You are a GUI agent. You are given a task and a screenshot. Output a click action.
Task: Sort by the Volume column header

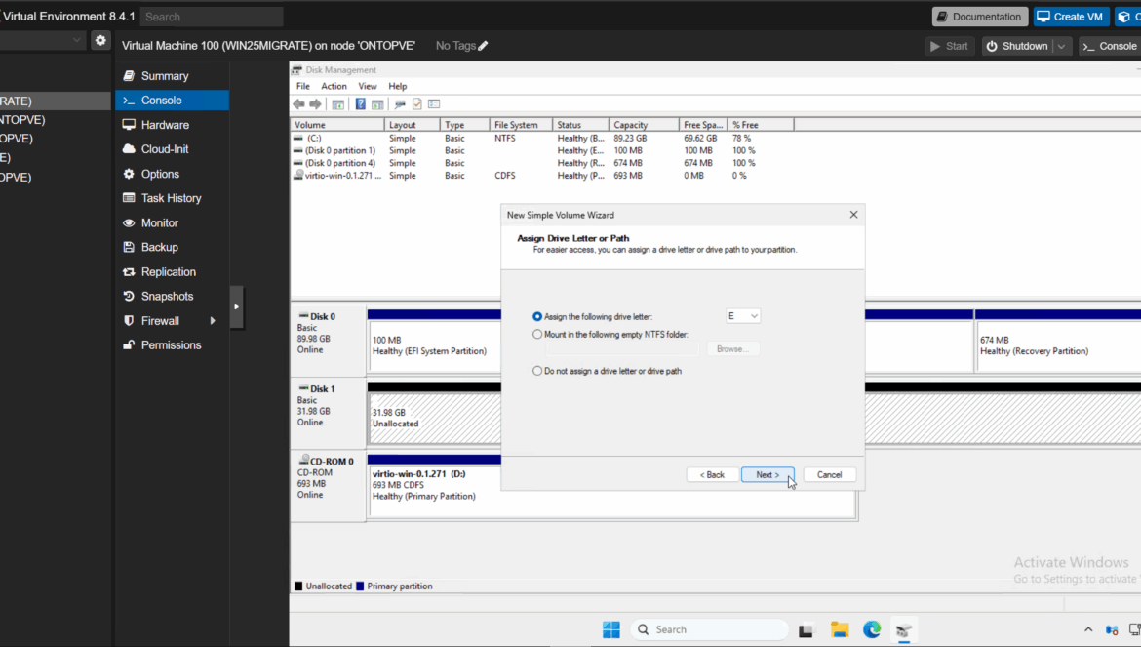pos(337,125)
